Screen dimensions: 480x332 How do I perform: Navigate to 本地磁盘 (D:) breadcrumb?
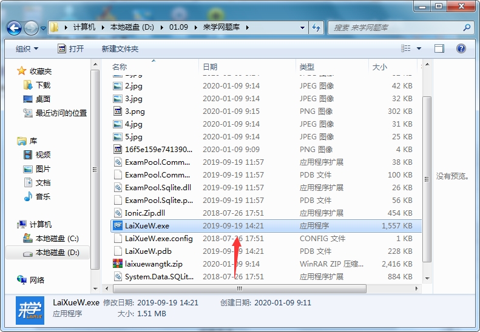(132, 27)
